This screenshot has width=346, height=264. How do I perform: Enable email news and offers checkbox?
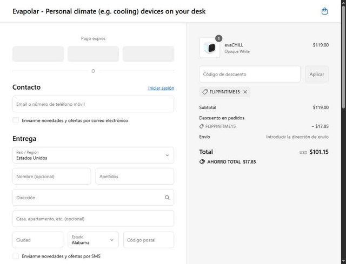(16, 120)
